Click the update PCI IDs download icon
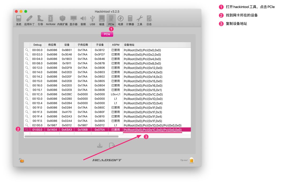This screenshot has height=184, width=289. pyautogui.click(x=100, y=145)
